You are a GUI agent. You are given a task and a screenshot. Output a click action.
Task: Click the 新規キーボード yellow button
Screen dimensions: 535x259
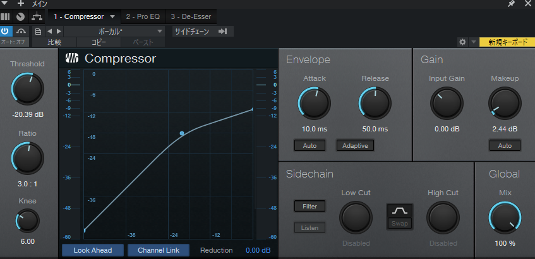tap(507, 42)
